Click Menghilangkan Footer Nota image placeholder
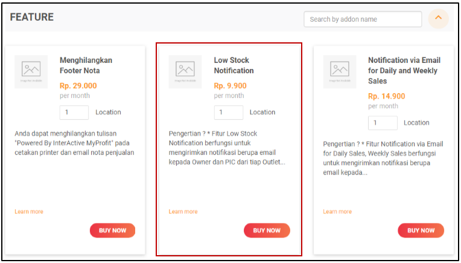 point(31,71)
